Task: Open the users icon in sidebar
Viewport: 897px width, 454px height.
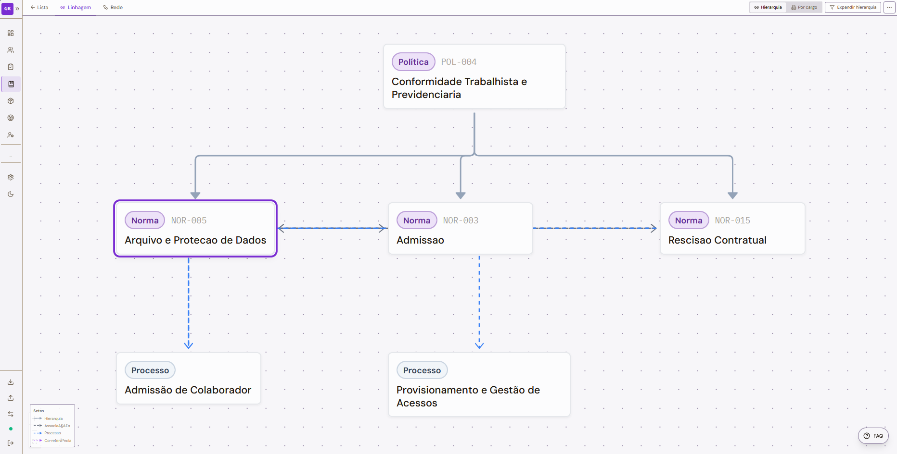Action: coord(11,50)
